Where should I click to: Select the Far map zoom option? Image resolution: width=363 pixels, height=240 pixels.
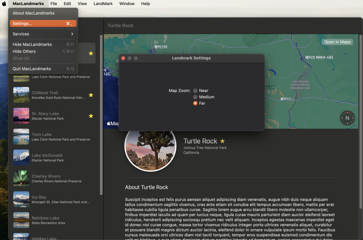tap(195, 103)
